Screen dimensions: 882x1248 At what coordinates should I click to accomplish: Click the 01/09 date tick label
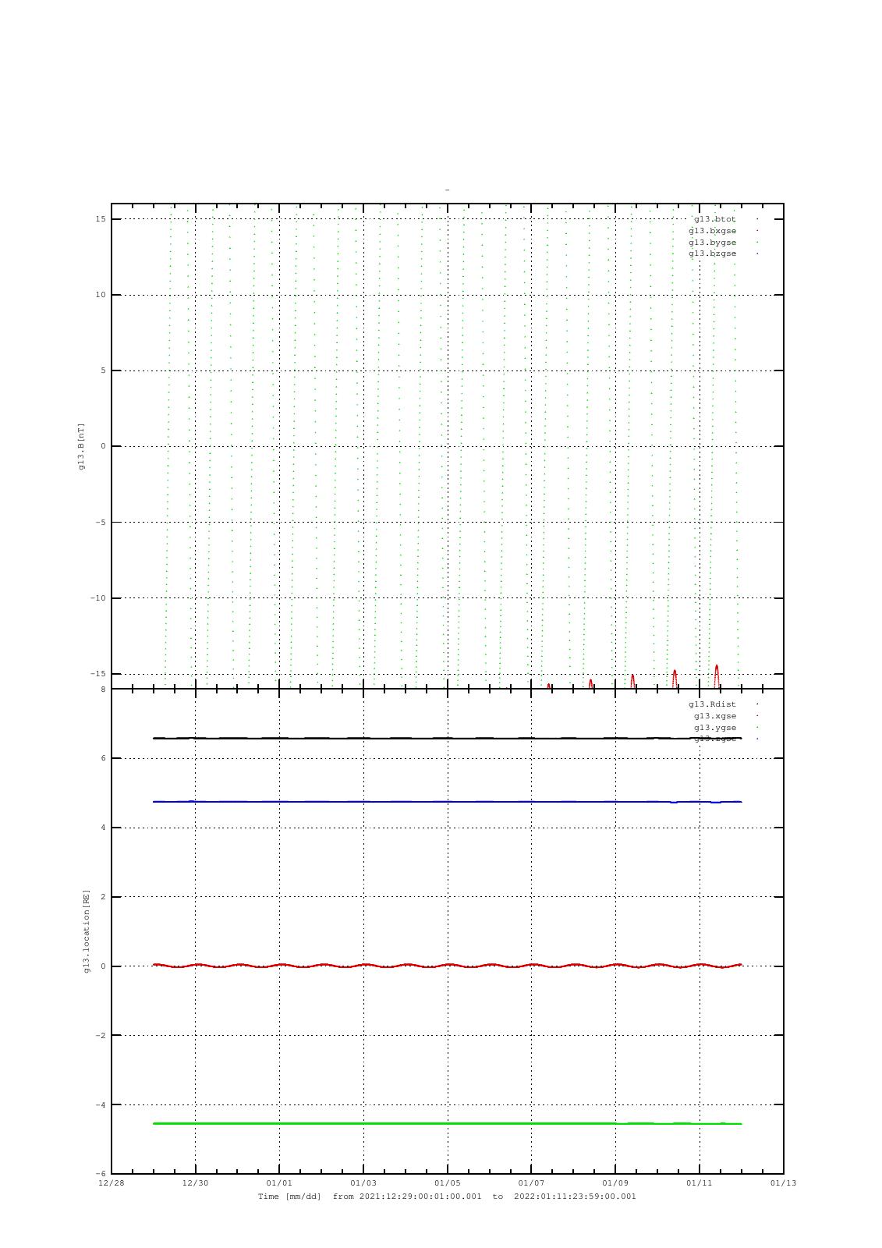(x=615, y=1182)
